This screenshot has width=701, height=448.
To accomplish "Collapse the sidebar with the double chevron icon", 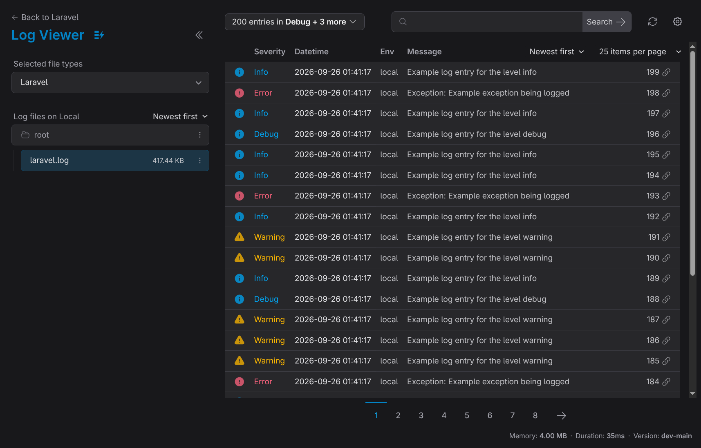I will pos(199,35).
